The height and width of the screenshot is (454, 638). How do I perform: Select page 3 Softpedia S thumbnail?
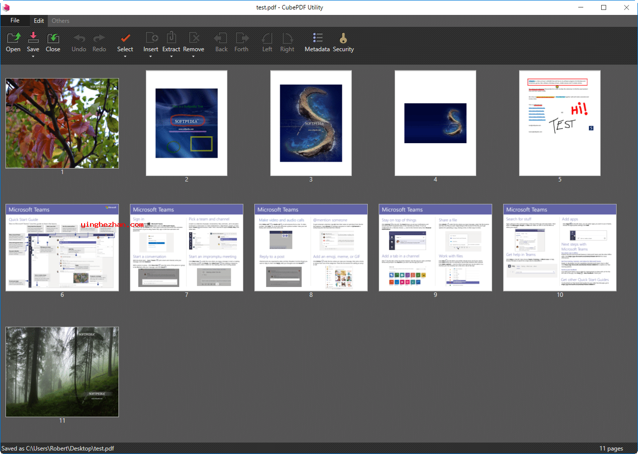[x=311, y=123]
